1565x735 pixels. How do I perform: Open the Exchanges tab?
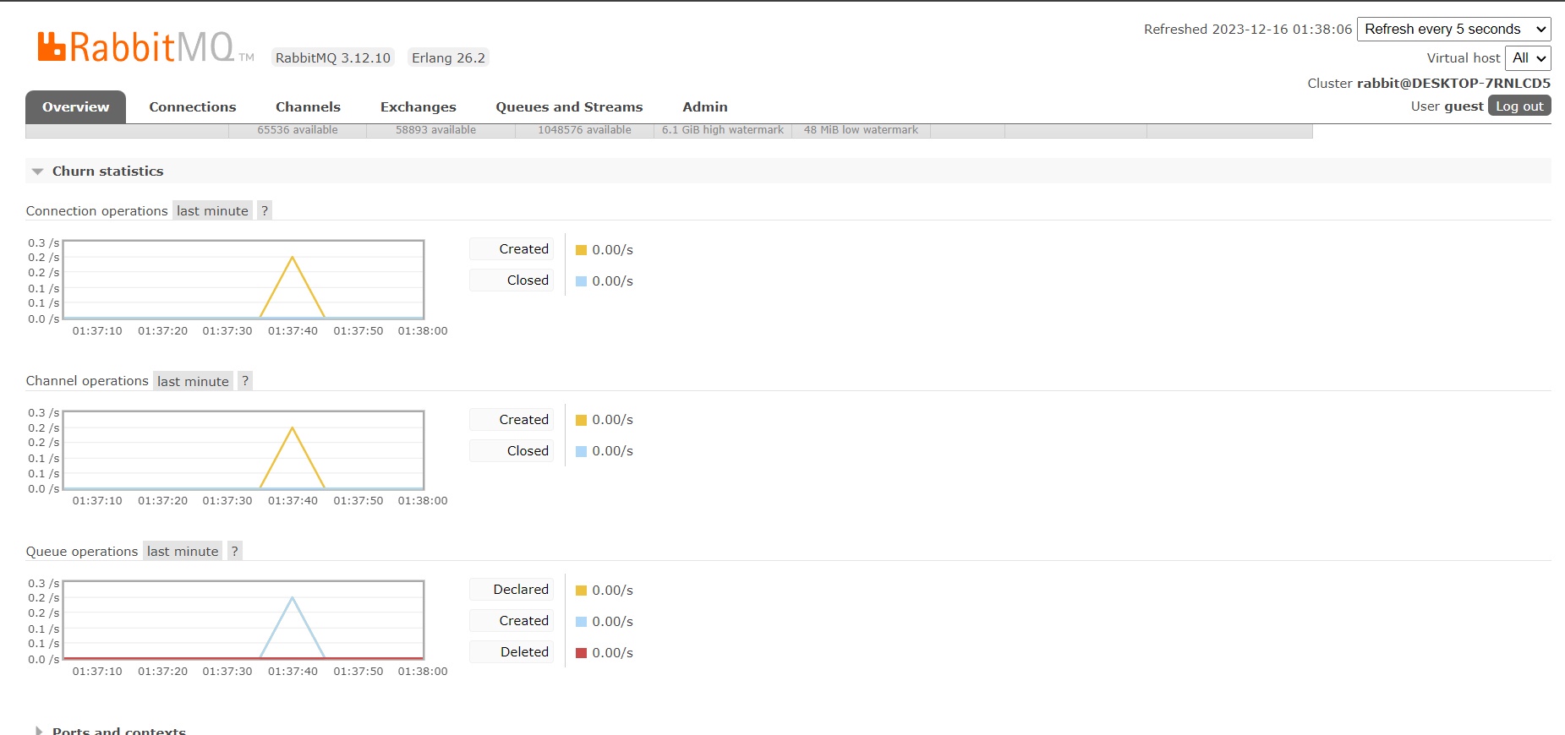[x=418, y=107]
